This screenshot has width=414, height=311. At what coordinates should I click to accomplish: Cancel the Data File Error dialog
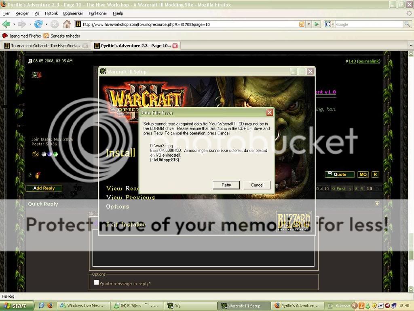click(257, 185)
